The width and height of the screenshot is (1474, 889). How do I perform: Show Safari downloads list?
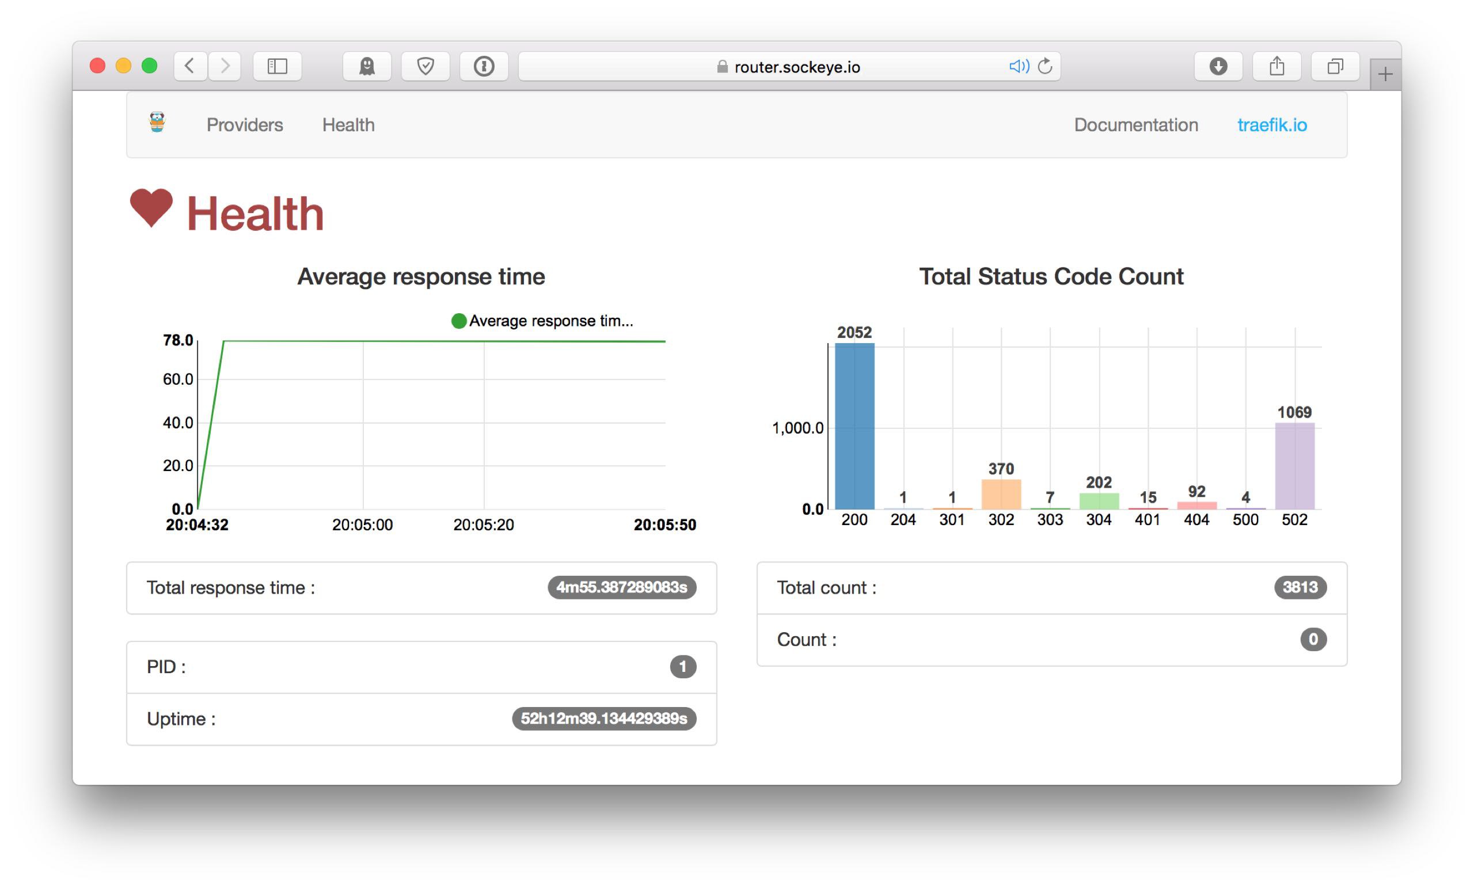(1218, 66)
